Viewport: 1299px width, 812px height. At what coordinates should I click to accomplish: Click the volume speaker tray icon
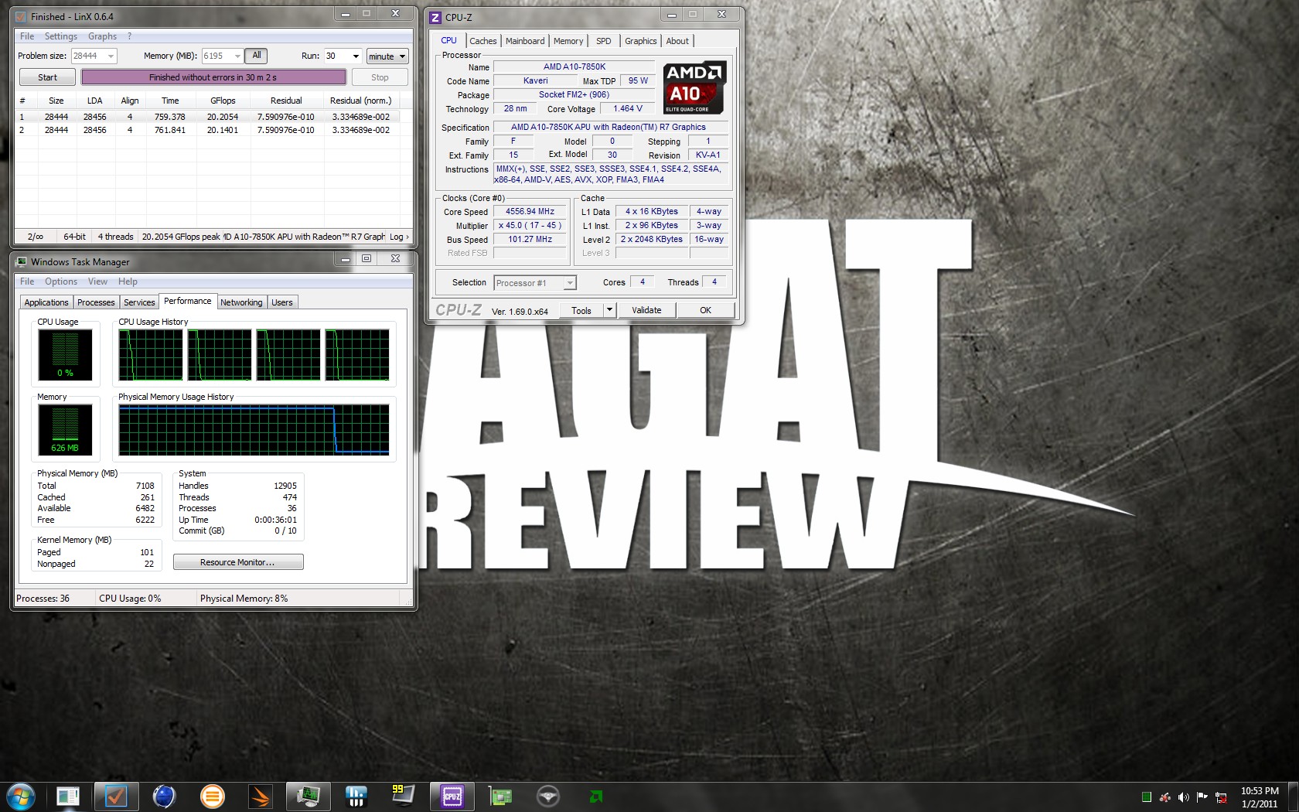[1183, 797]
